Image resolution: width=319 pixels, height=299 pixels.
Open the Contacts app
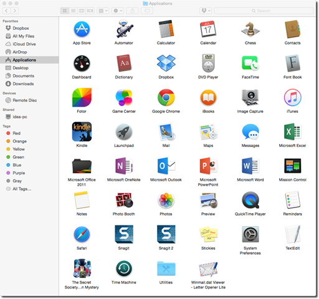click(x=292, y=29)
